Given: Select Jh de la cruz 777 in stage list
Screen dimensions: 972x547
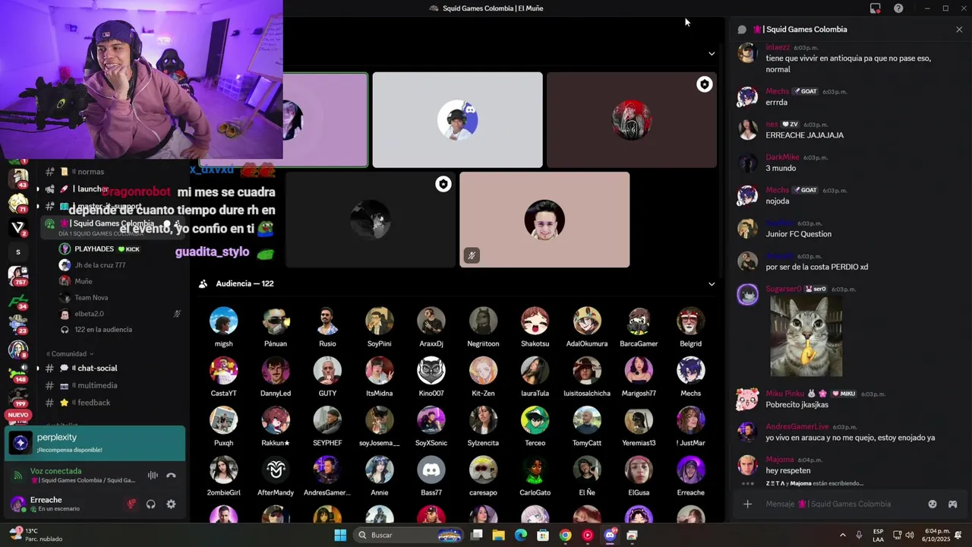Looking at the screenshot, I should click(x=100, y=265).
